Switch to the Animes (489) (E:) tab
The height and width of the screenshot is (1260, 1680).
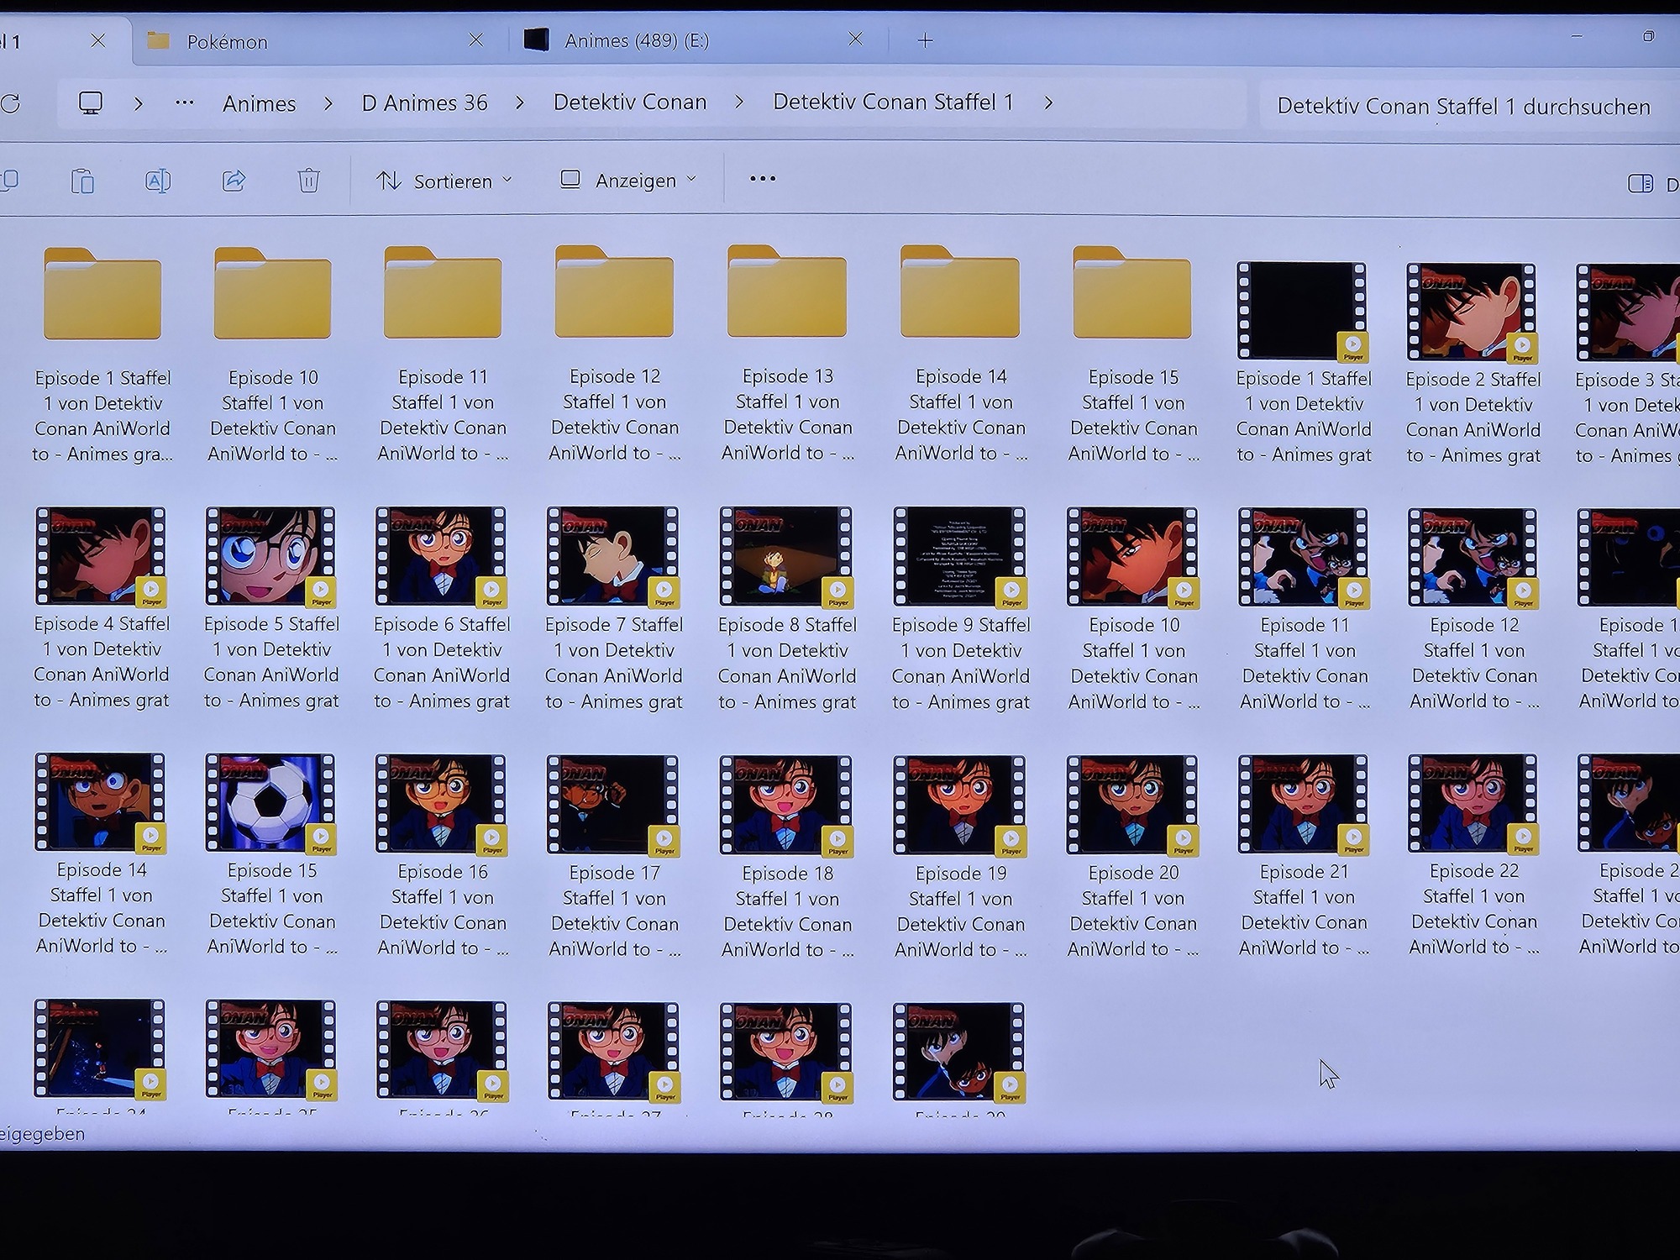636,40
